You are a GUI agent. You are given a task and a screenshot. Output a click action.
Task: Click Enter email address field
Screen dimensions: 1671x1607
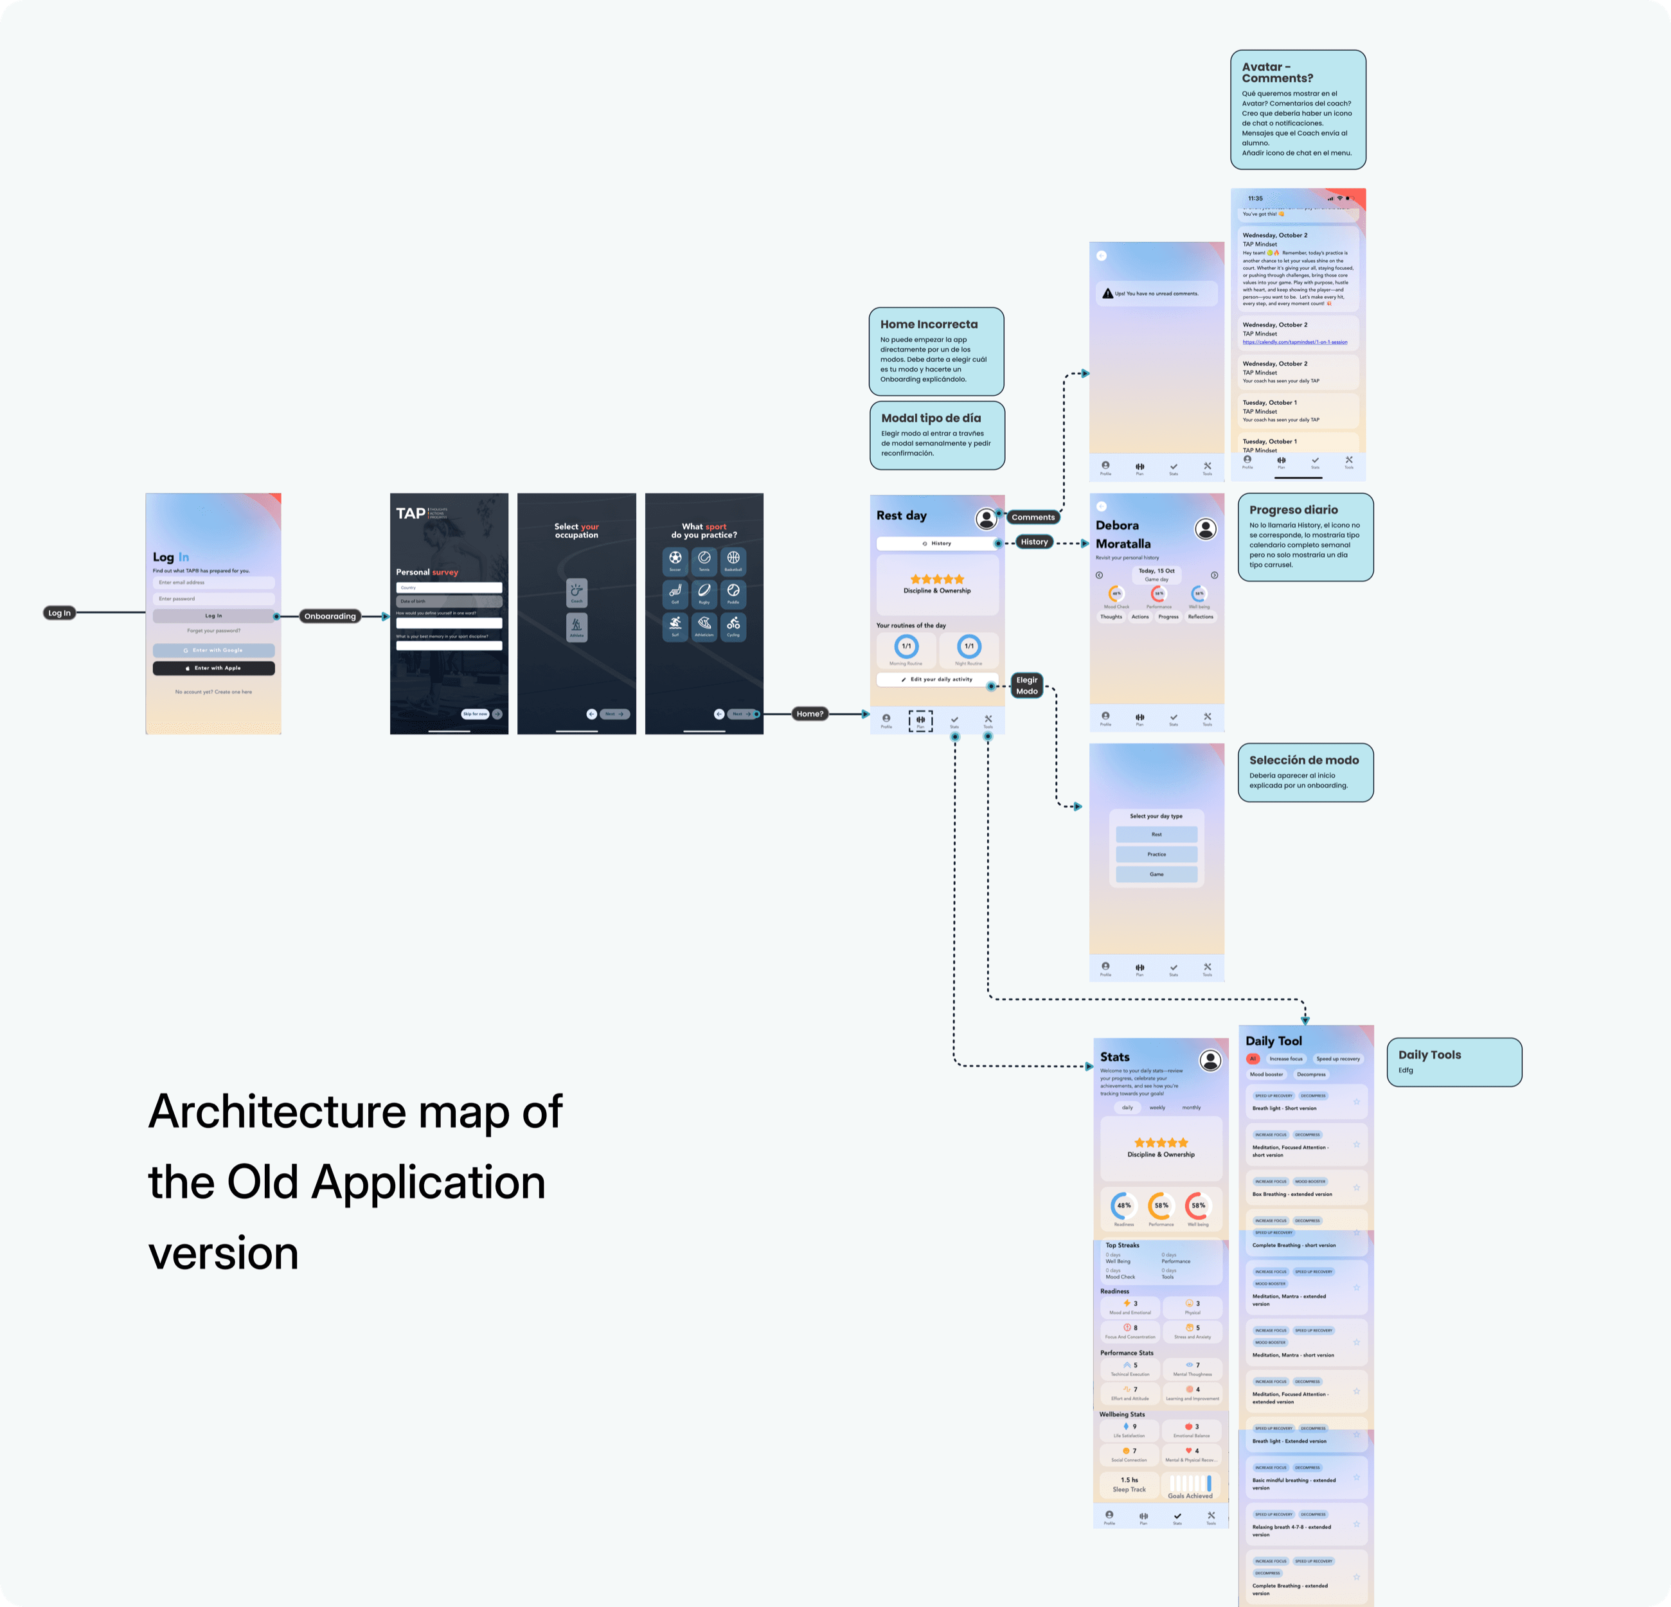pos(214,582)
